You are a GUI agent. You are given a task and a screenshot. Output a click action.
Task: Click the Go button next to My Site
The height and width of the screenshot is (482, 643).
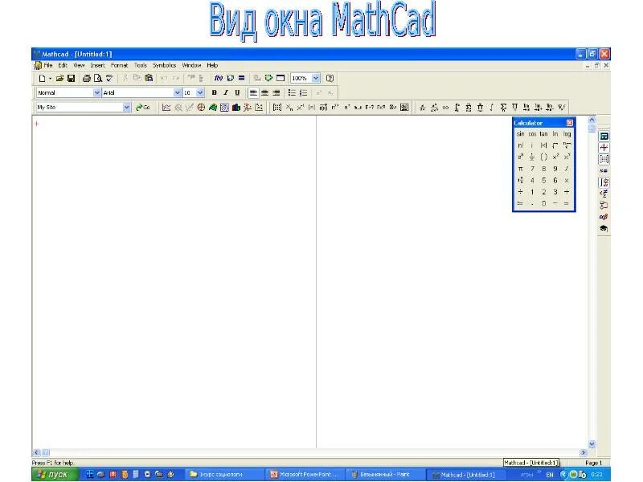coord(143,108)
